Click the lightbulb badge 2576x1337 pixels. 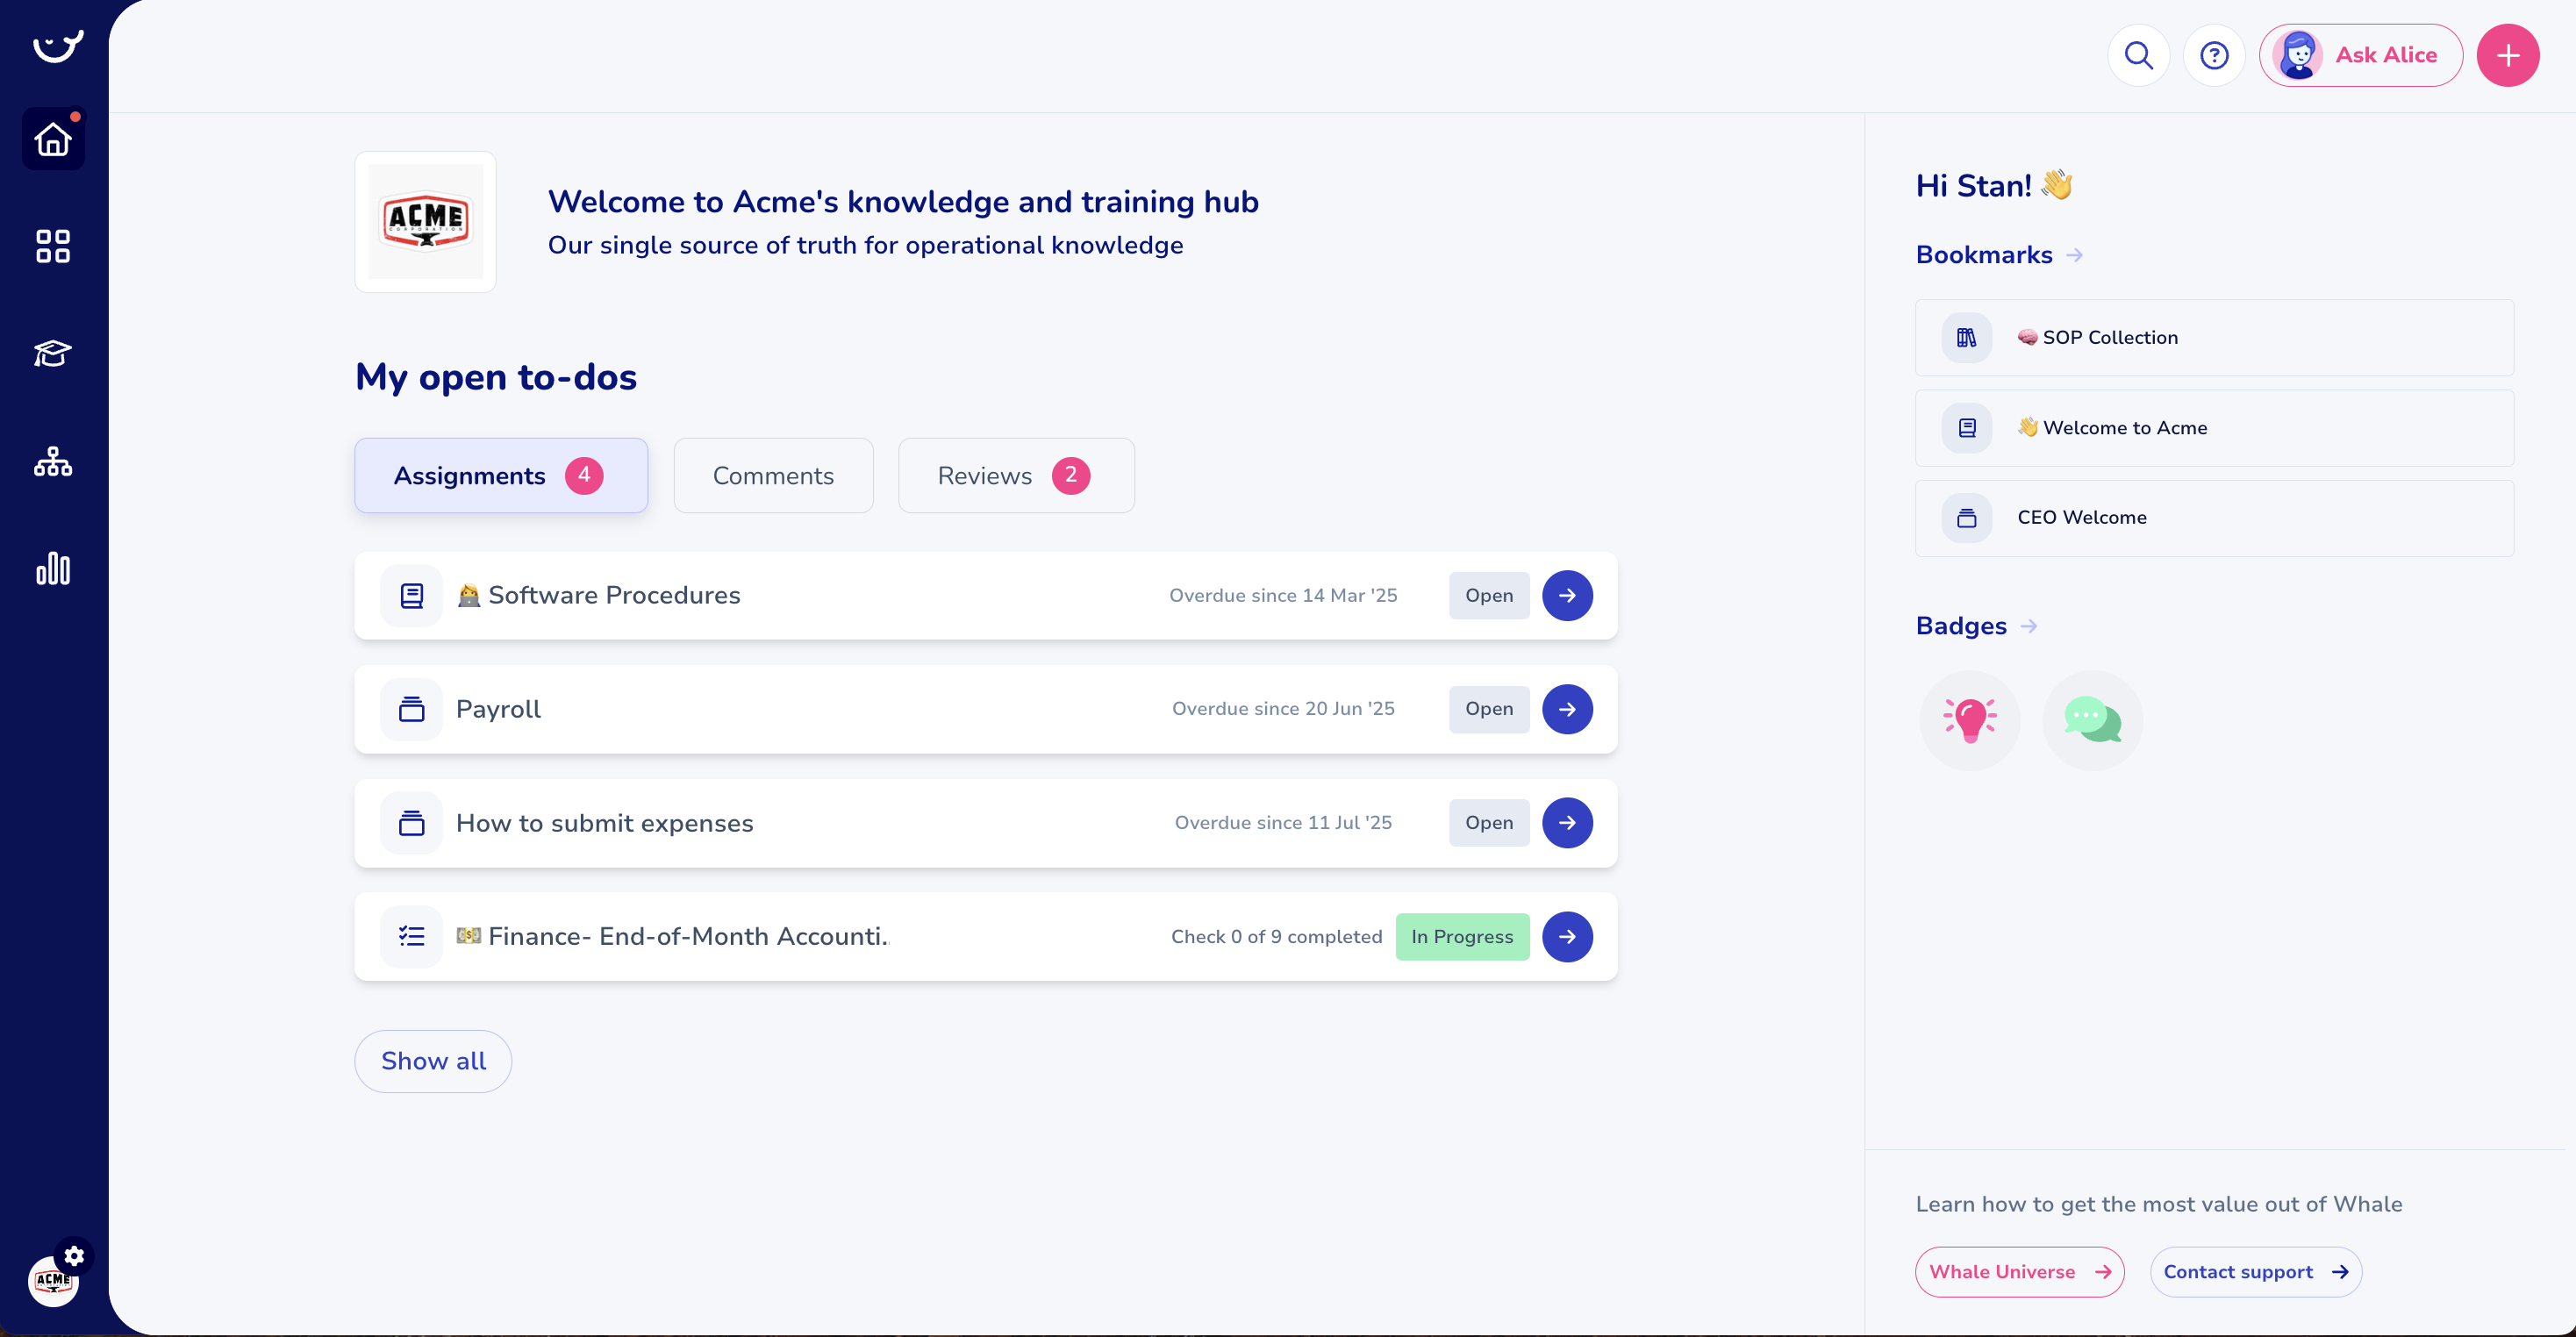(x=1969, y=720)
